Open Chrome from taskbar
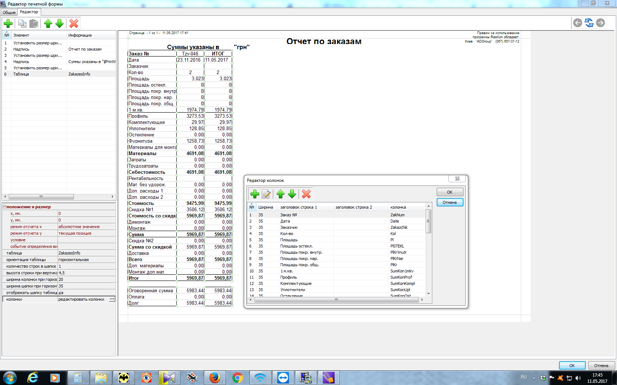 click(x=238, y=378)
